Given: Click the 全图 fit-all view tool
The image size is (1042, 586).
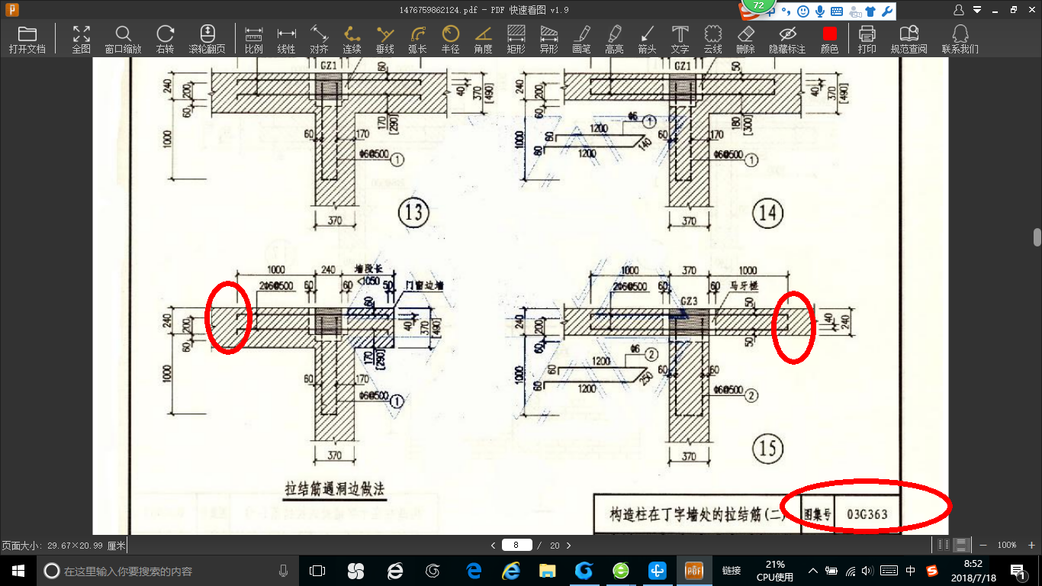Looking at the screenshot, I should pyautogui.click(x=81, y=39).
